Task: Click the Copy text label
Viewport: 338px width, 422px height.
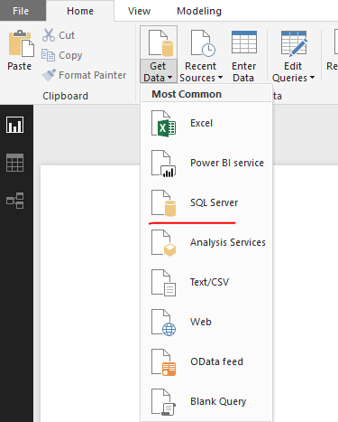Action: (70, 55)
